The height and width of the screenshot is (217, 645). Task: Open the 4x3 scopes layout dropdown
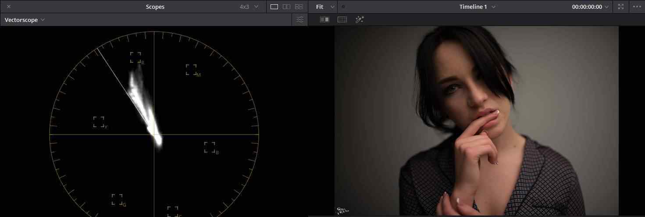[249, 7]
